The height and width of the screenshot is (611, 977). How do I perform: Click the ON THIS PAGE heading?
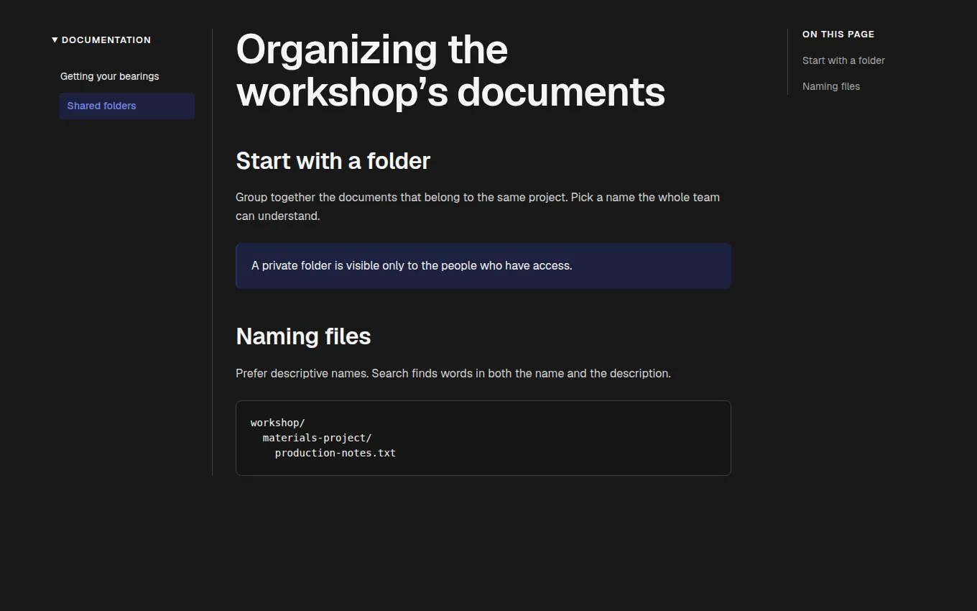838,34
